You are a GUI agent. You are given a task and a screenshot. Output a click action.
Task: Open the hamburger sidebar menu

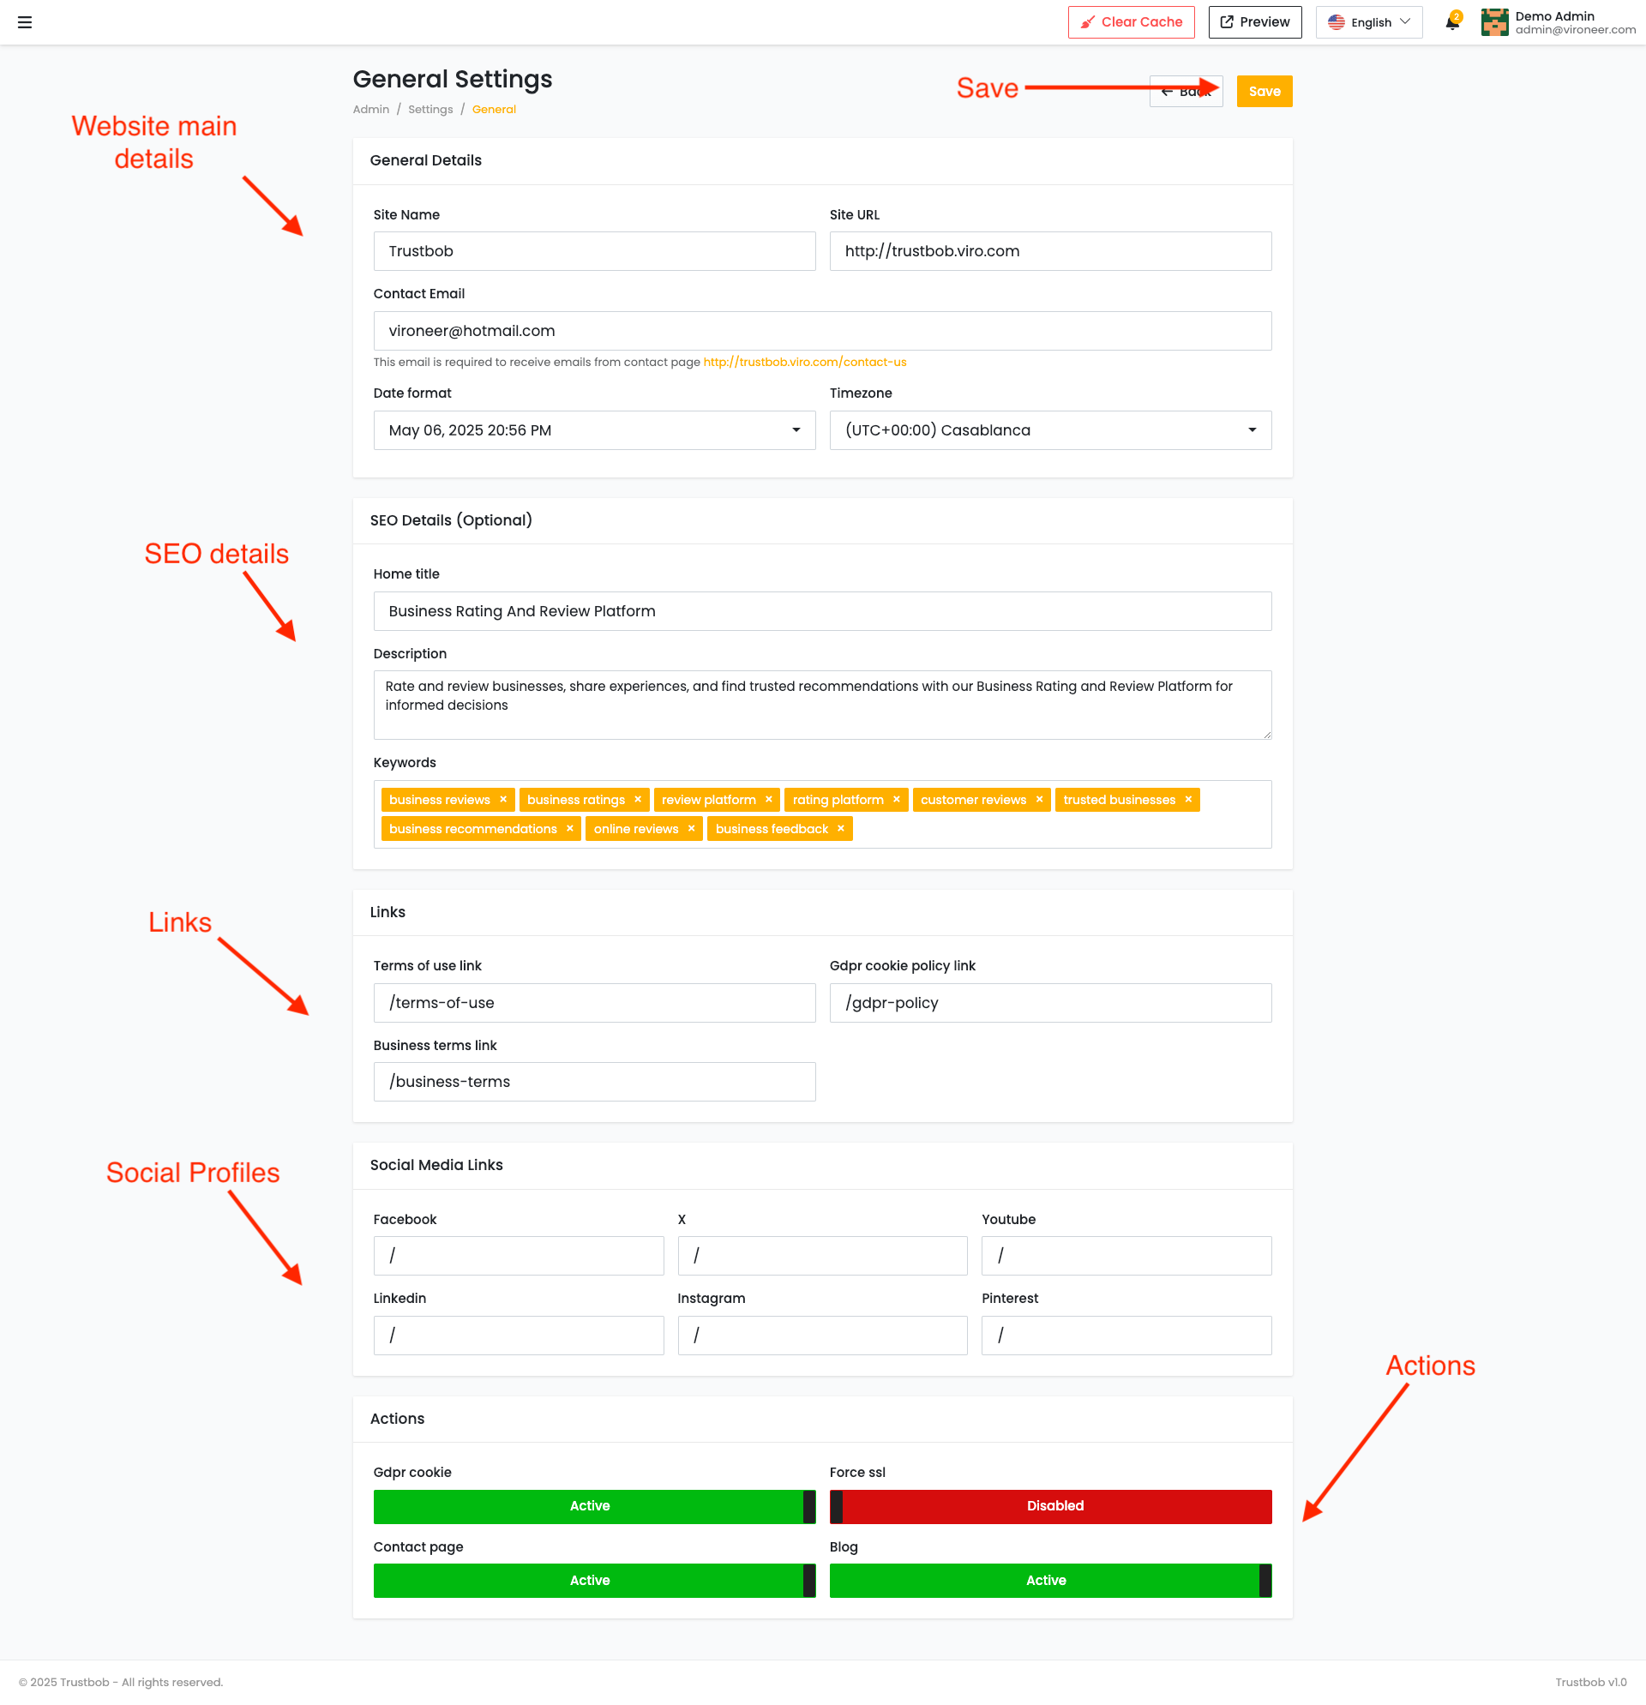coord(24,22)
